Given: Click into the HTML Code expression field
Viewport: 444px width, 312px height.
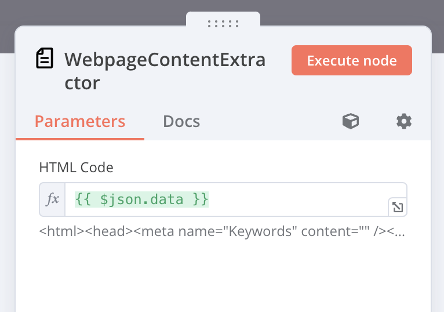Looking at the screenshot, I should (236, 199).
